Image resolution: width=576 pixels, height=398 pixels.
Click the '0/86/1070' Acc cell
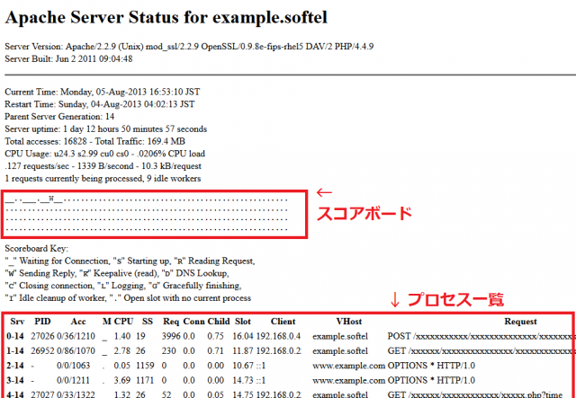coord(76,351)
